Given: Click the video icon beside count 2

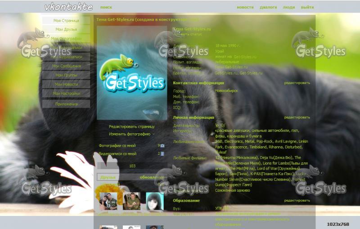Looking at the screenshot, I should tap(162, 154).
